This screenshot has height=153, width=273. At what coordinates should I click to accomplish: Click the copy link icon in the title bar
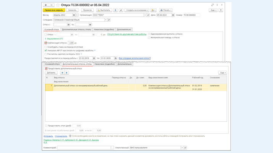(x=213, y=5)
